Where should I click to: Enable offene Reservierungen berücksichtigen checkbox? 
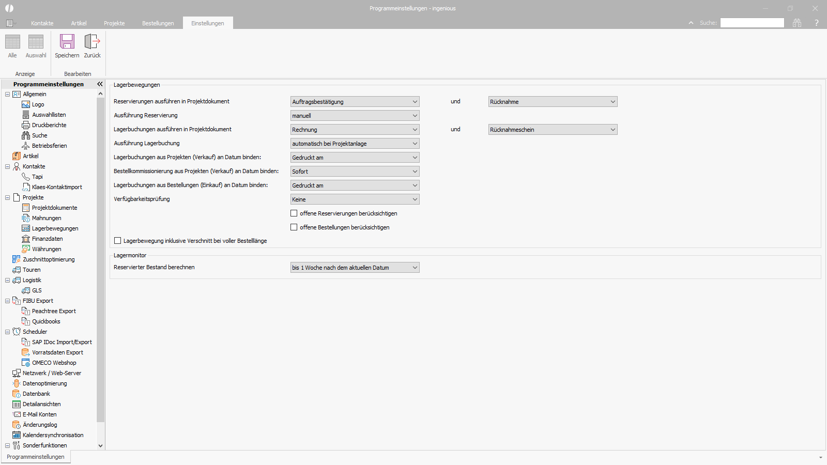(x=294, y=213)
